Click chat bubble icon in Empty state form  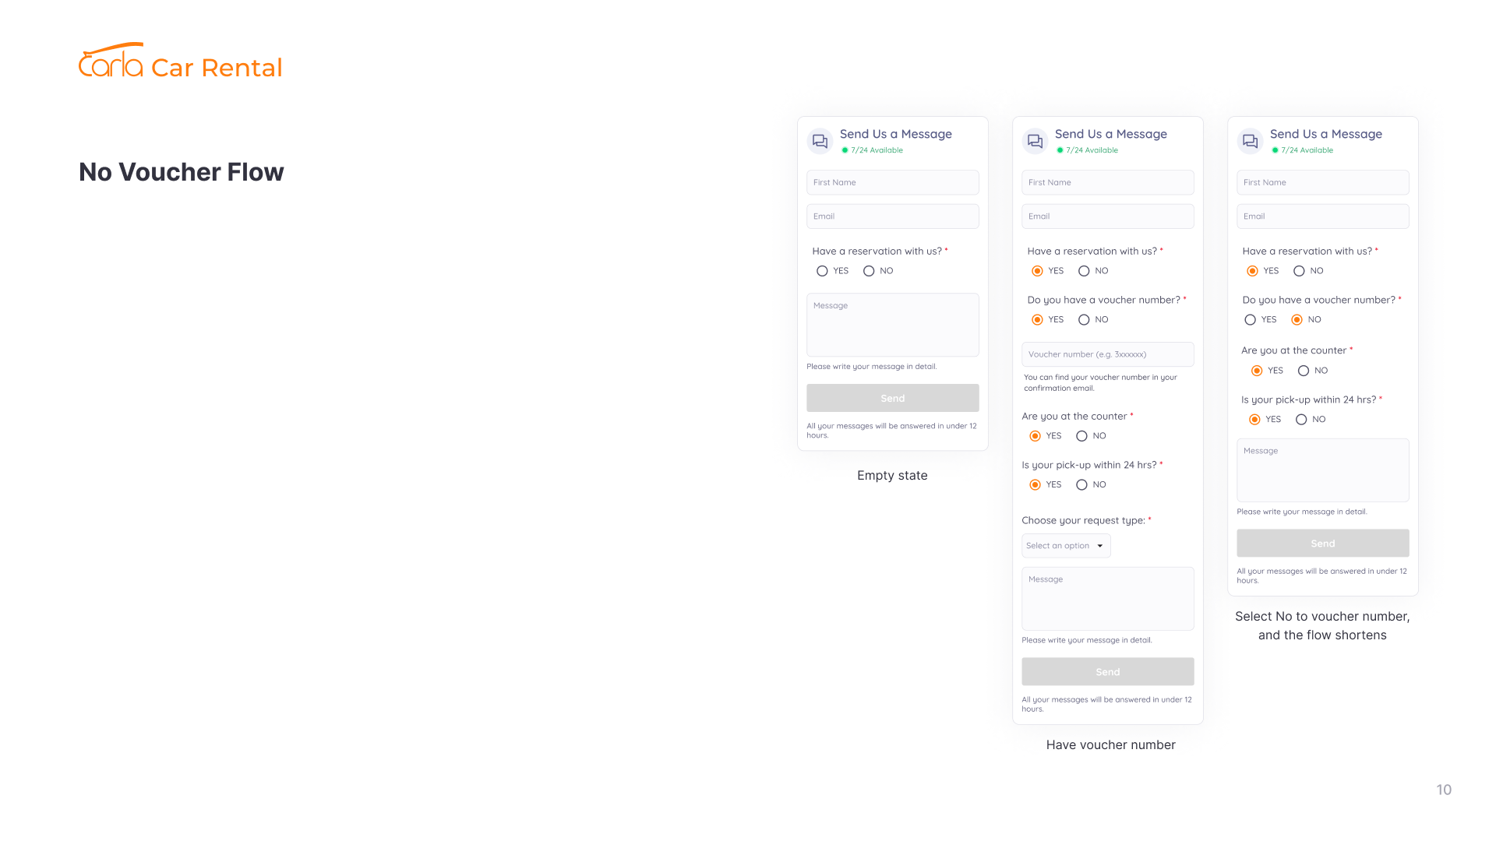(820, 141)
